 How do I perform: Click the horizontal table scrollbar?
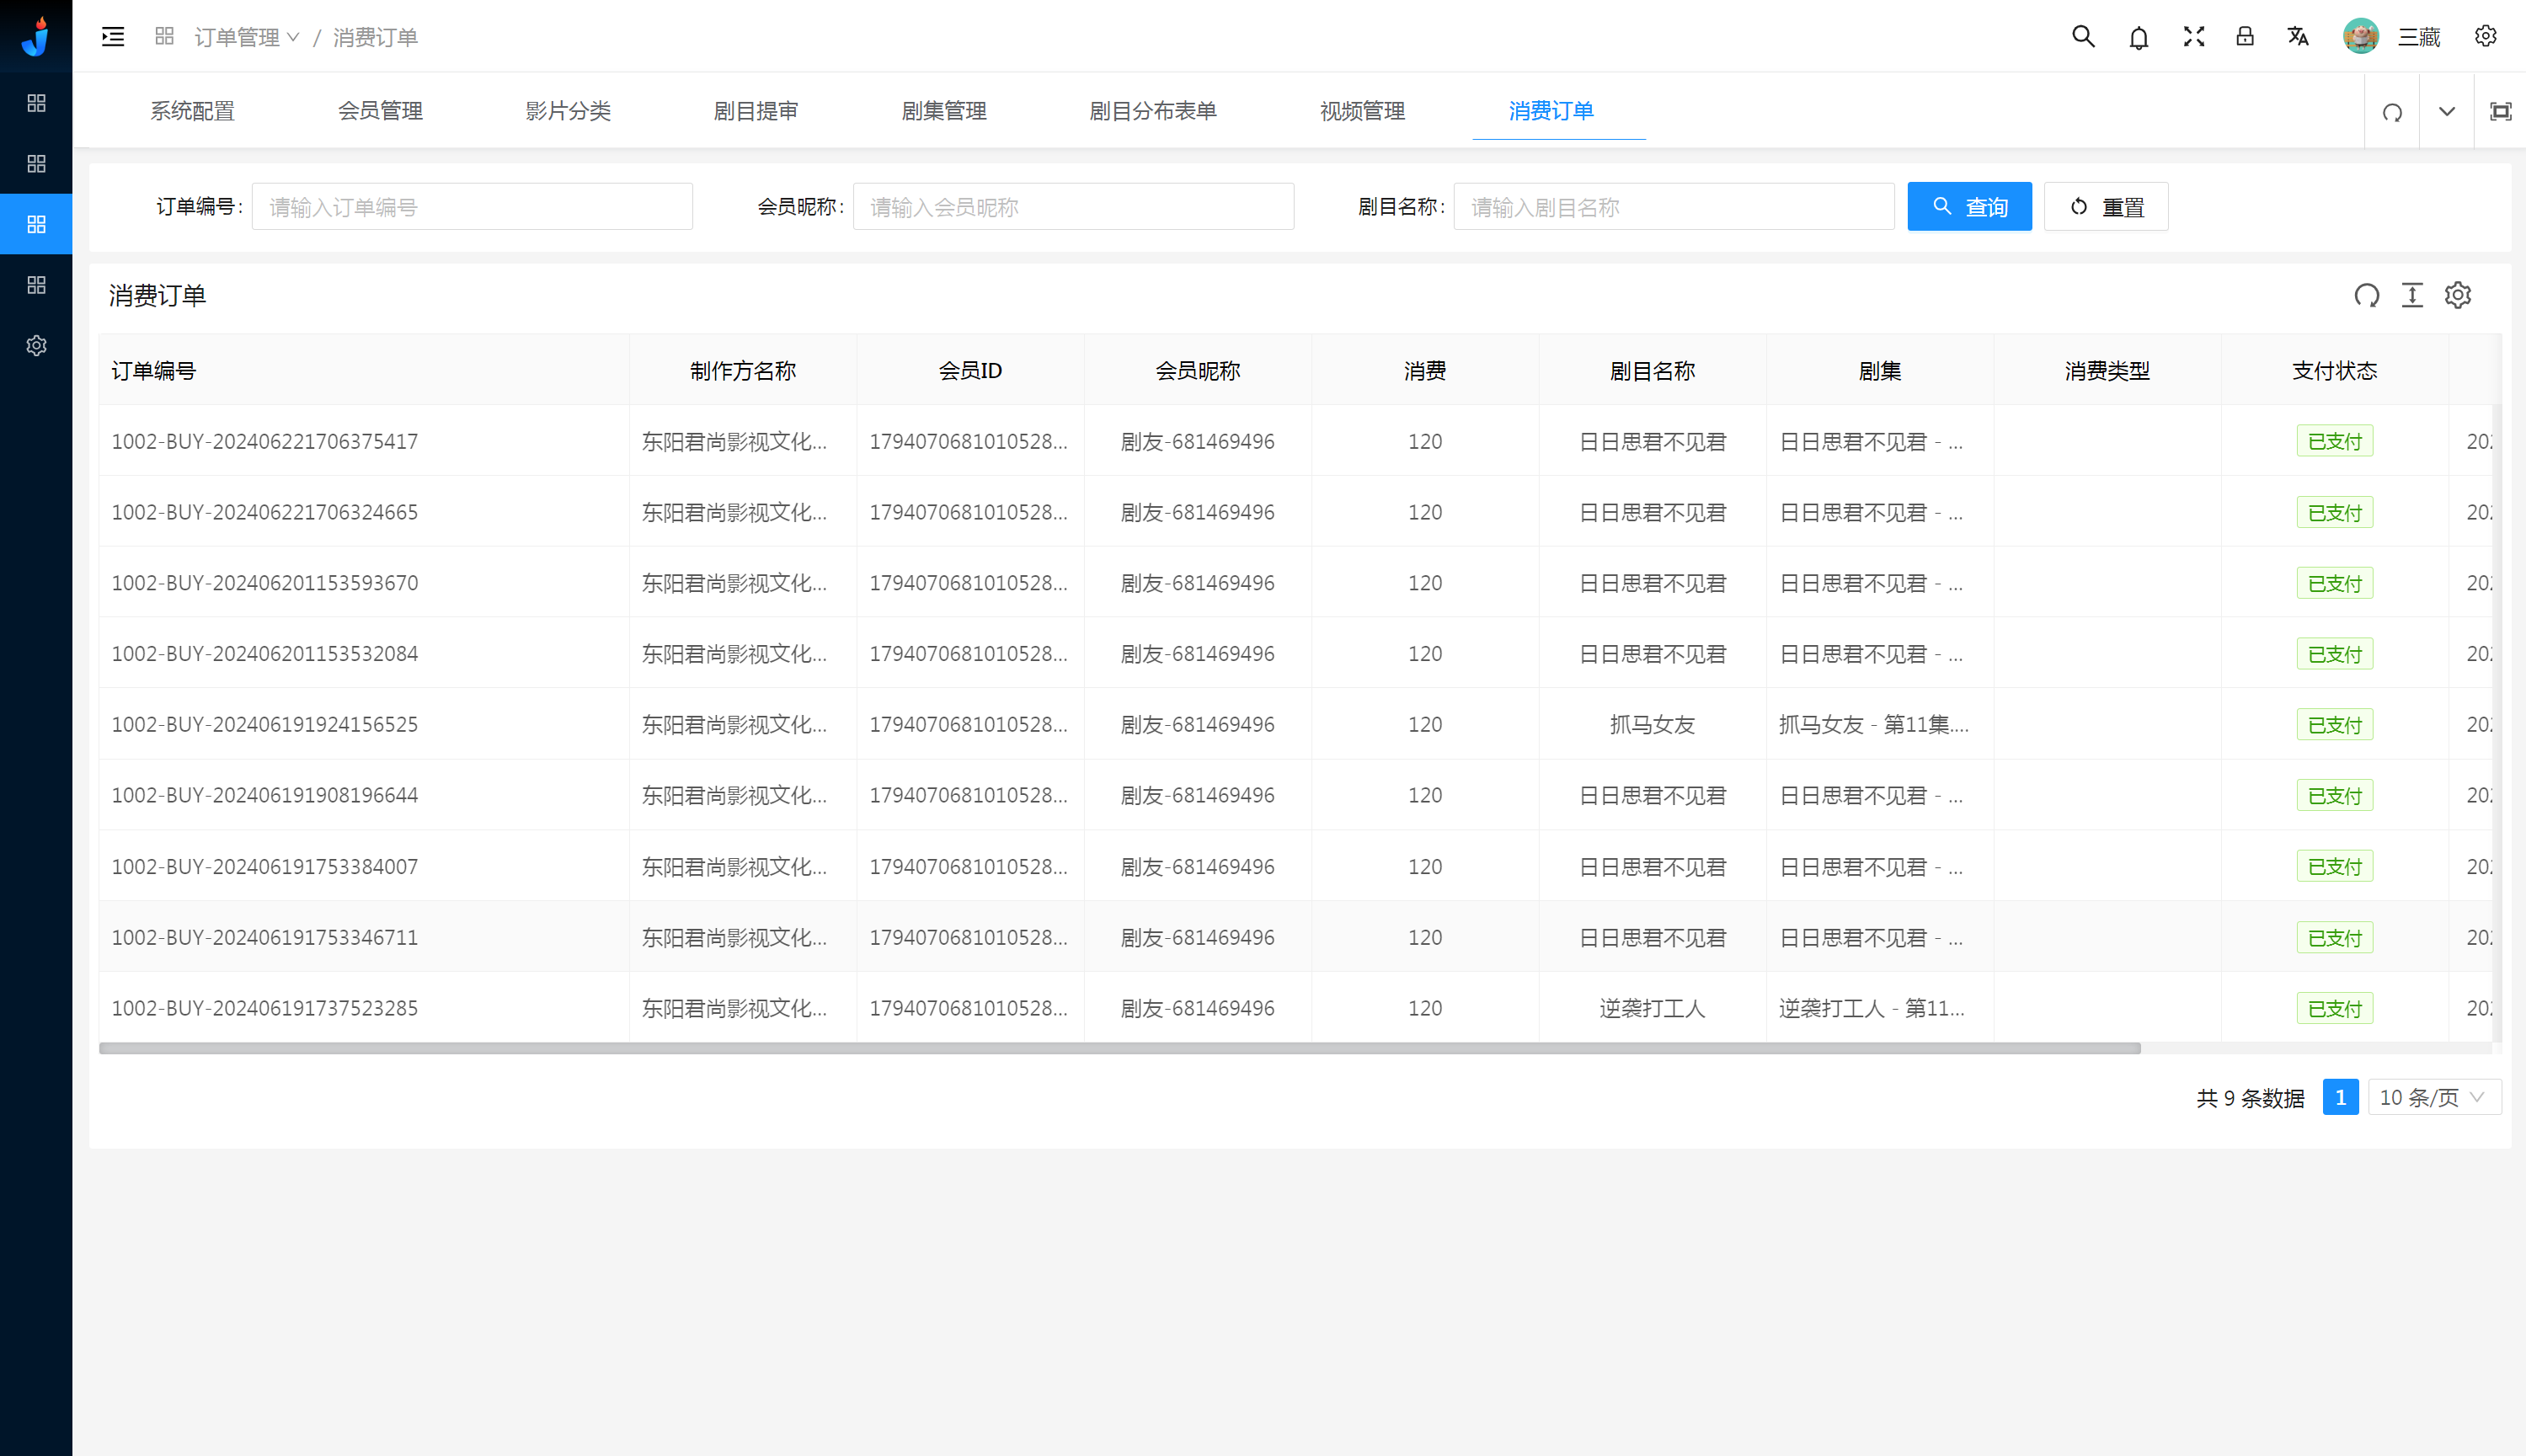coord(1119,1048)
